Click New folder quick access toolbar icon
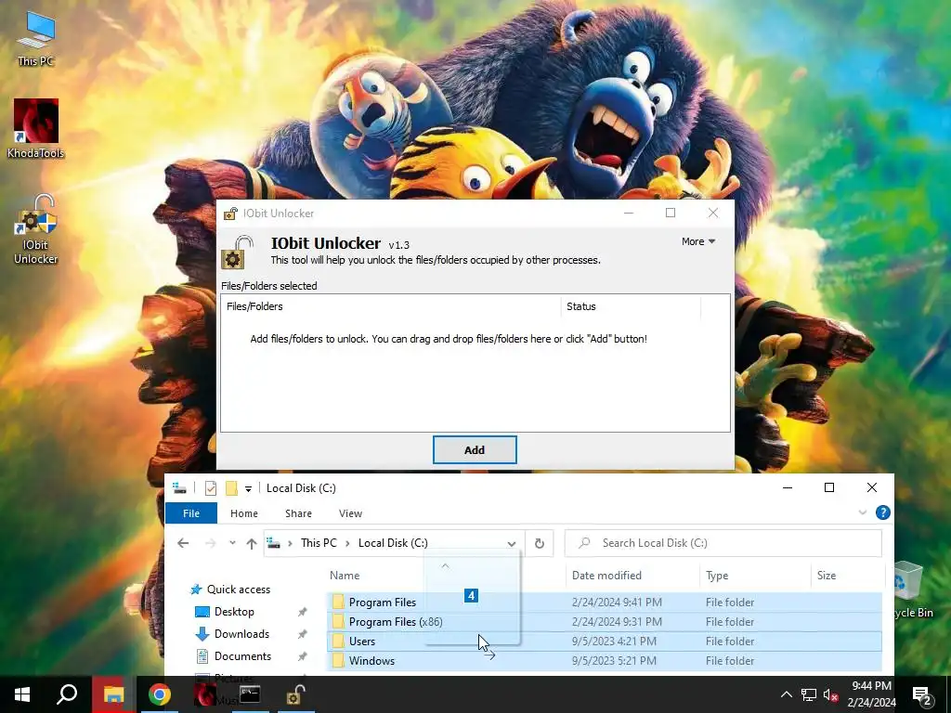Screen dimensions: 951x713 (231, 488)
